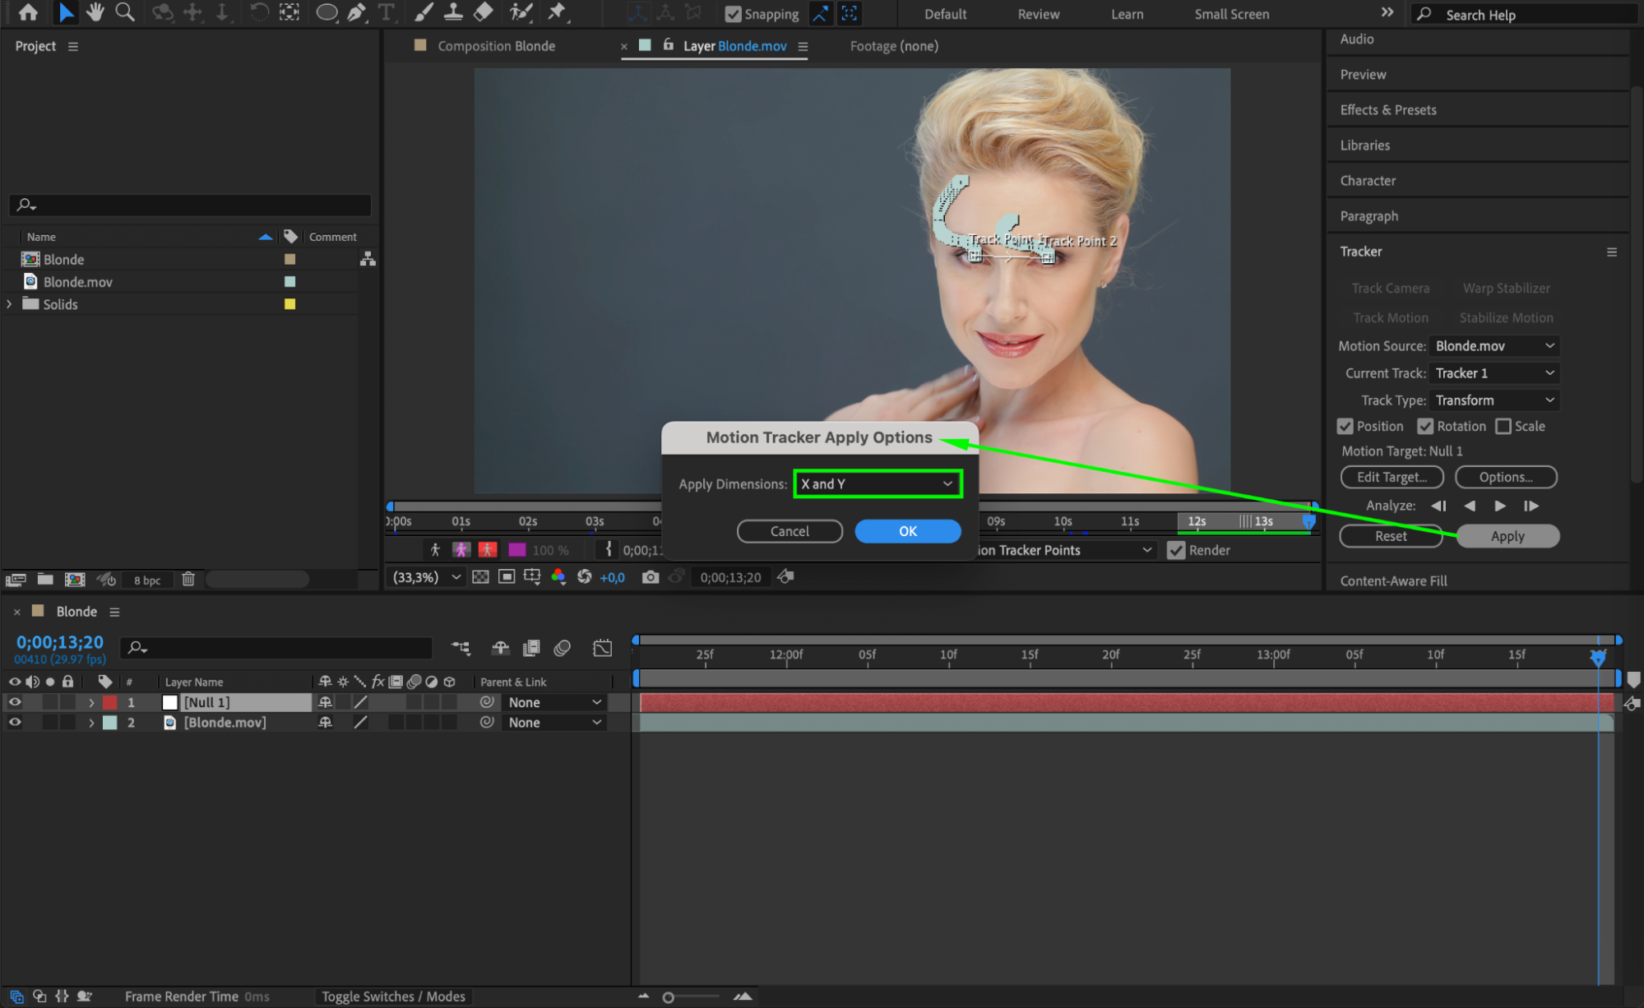Viewport: 1644px width, 1008px height.
Task: Select the Puppet Pin tool
Action: coord(557,12)
